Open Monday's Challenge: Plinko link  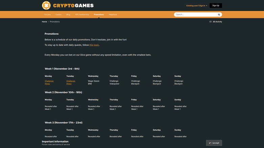coord(49,82)
